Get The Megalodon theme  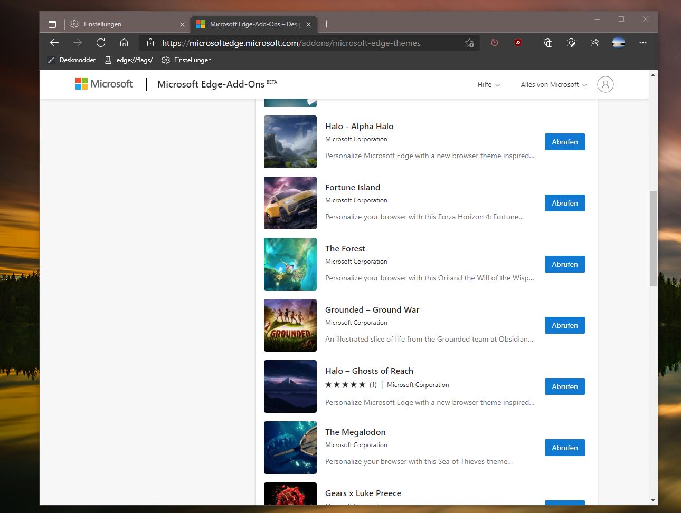565,448
